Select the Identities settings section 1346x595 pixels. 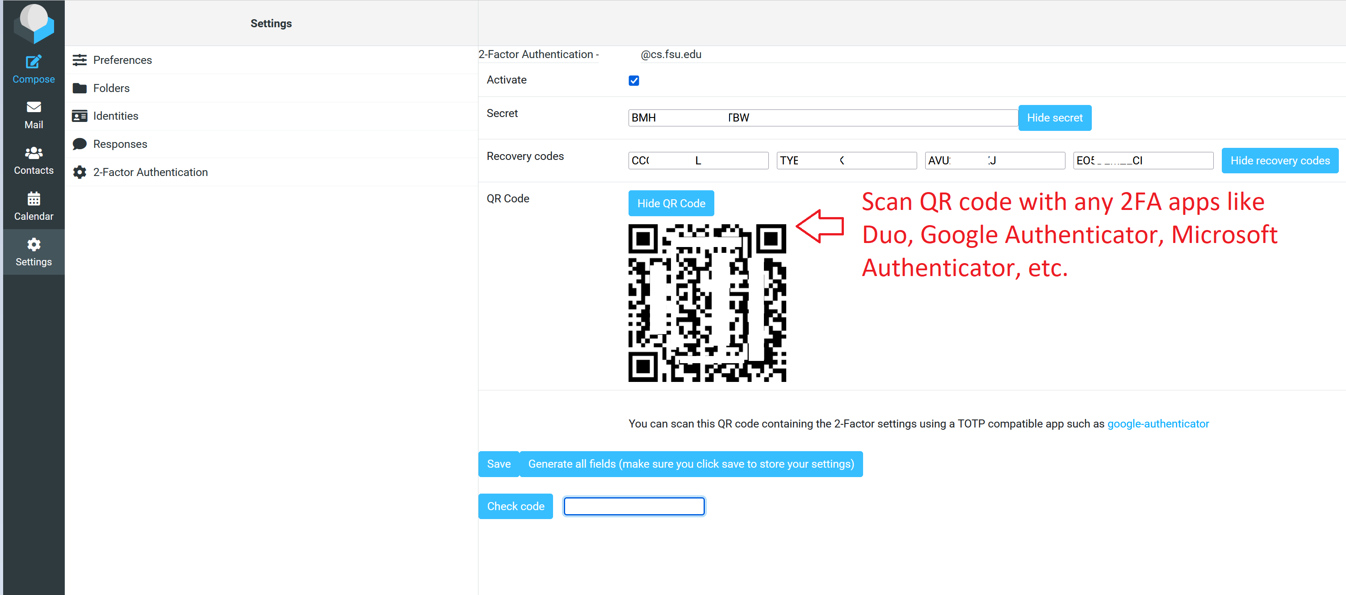pyautogui.click(x=271, y=116)
